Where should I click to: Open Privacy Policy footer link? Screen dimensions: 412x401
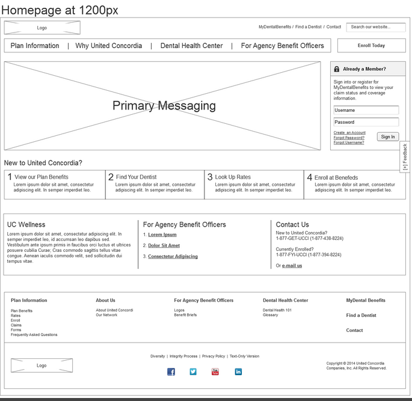pyautogui.click(x=214, y=356)
